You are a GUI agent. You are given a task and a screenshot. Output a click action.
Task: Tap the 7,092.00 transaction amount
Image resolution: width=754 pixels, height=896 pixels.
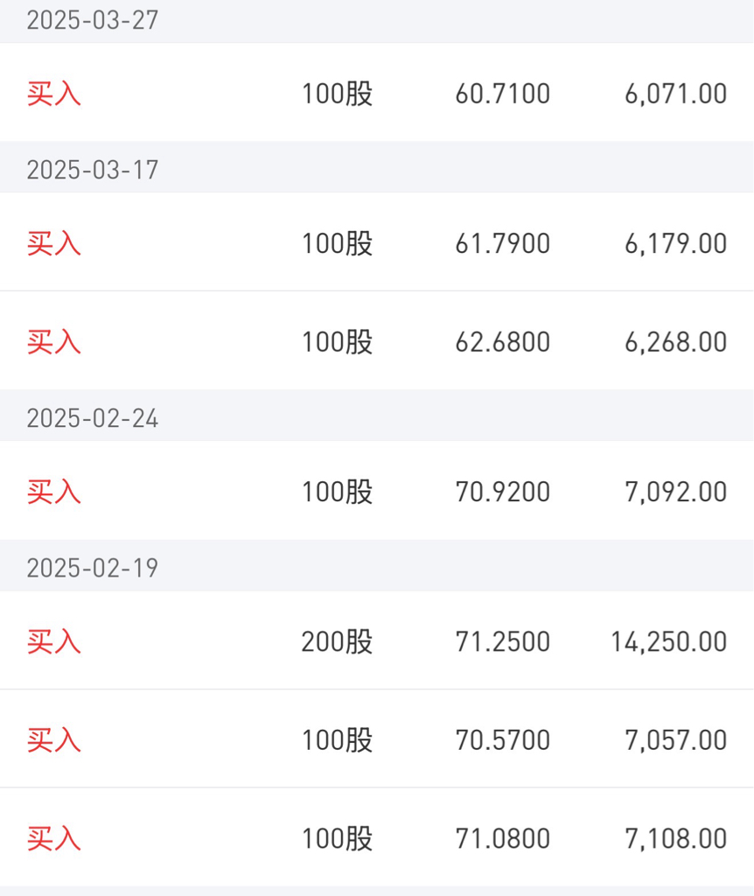click(675, 492)
